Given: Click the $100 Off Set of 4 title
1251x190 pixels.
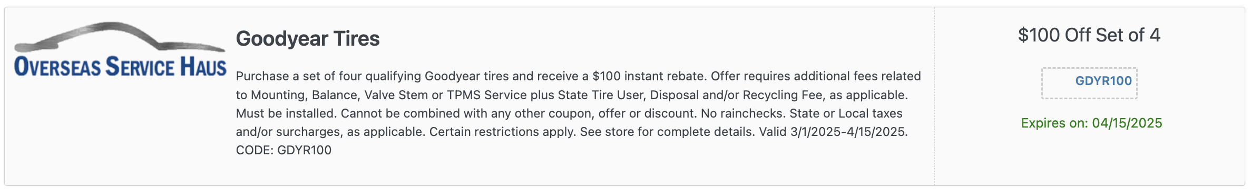Looking at the screenshot, I should pos(1089,35).
